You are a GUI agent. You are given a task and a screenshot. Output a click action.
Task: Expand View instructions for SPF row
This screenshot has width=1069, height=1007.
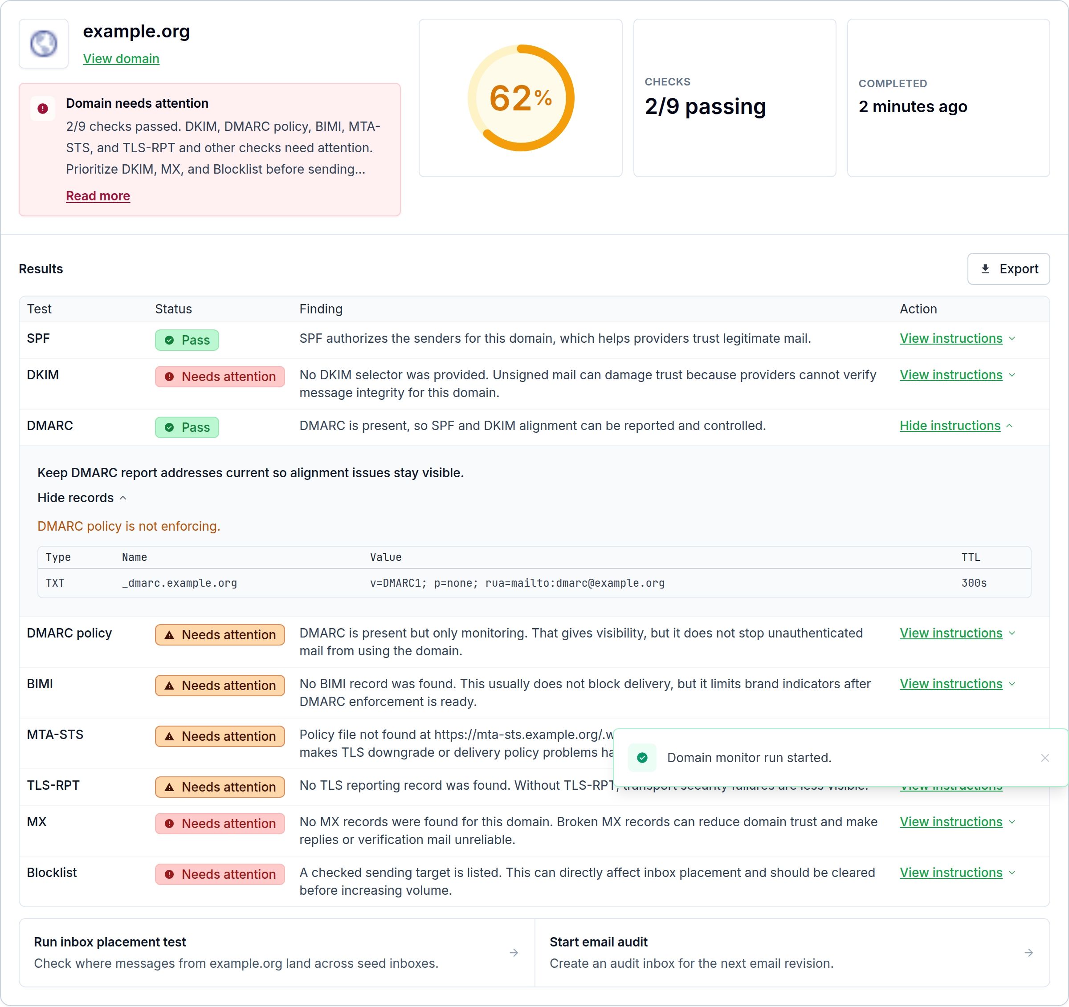(957, 338)
